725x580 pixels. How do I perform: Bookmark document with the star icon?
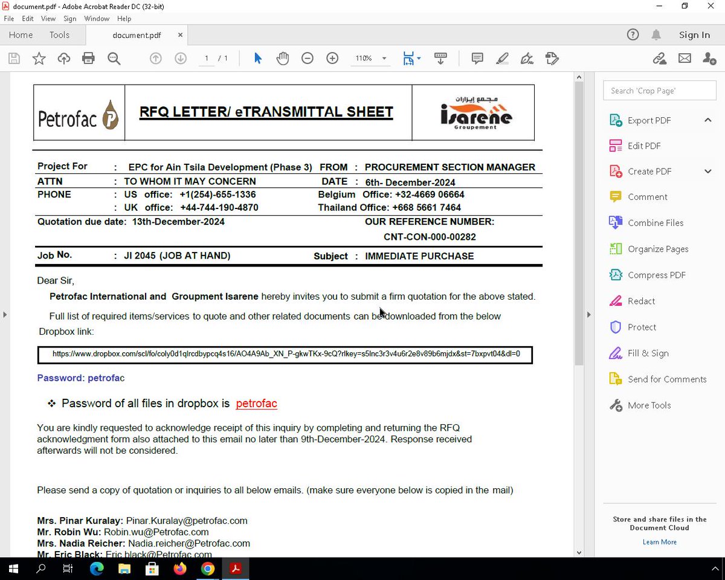pos(39,59)
